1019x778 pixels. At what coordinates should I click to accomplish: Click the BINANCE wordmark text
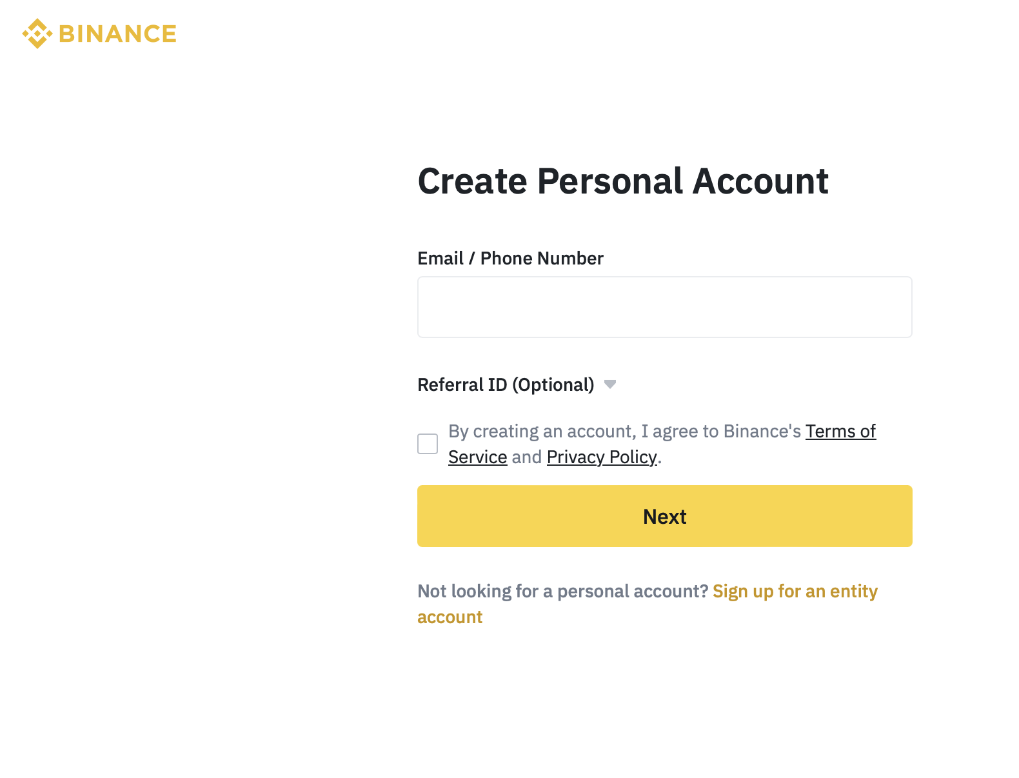[x=117, y=34]
